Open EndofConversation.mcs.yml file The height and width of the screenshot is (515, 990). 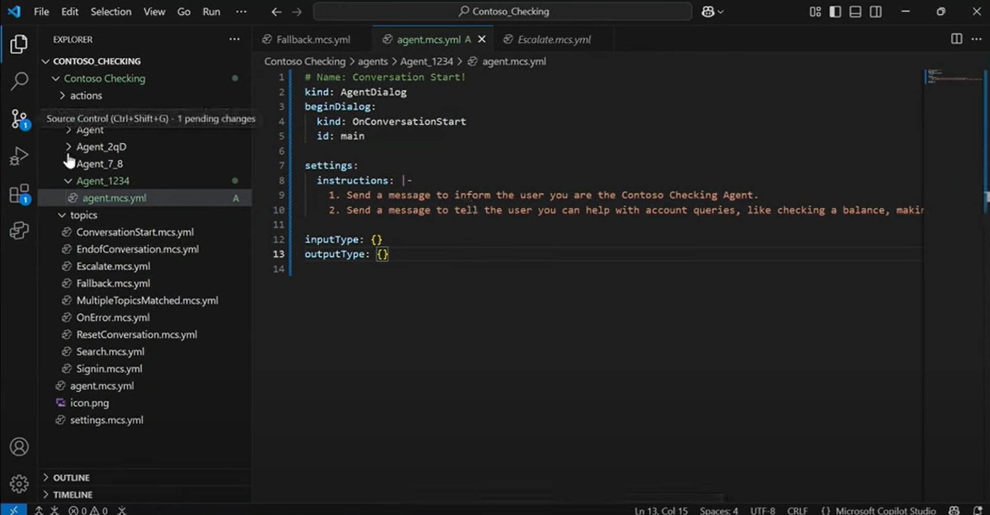point(137,249)
